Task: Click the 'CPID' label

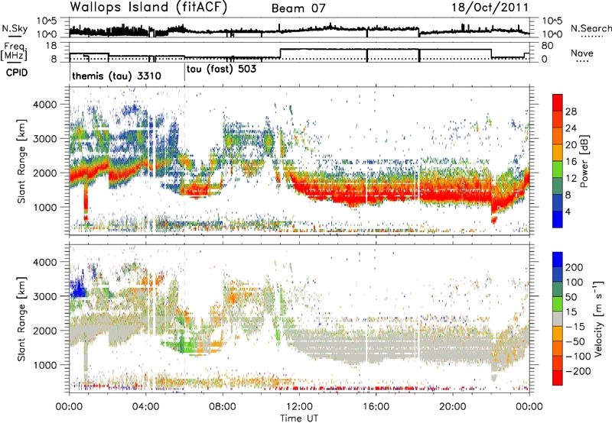Action: pos(17,73)
